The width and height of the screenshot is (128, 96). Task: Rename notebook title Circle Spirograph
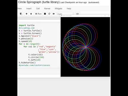[39, 2]
